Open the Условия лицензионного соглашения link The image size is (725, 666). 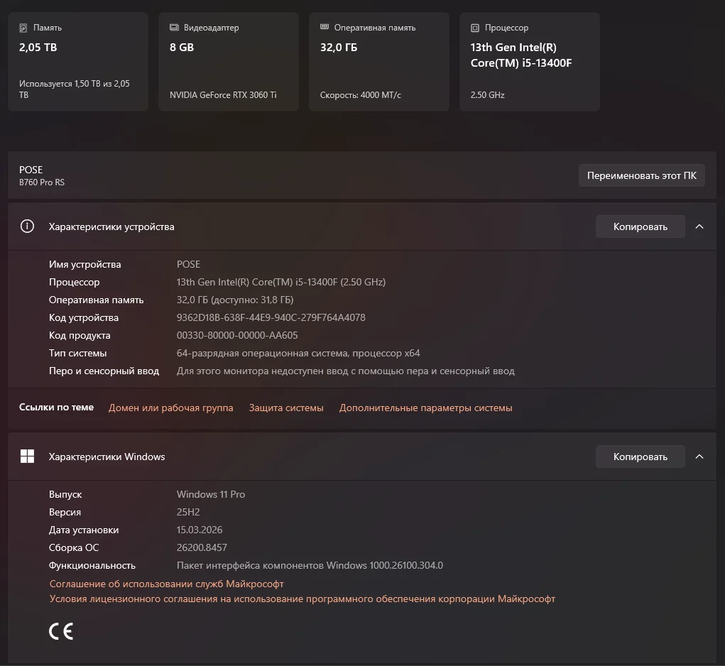coord(302,599)
